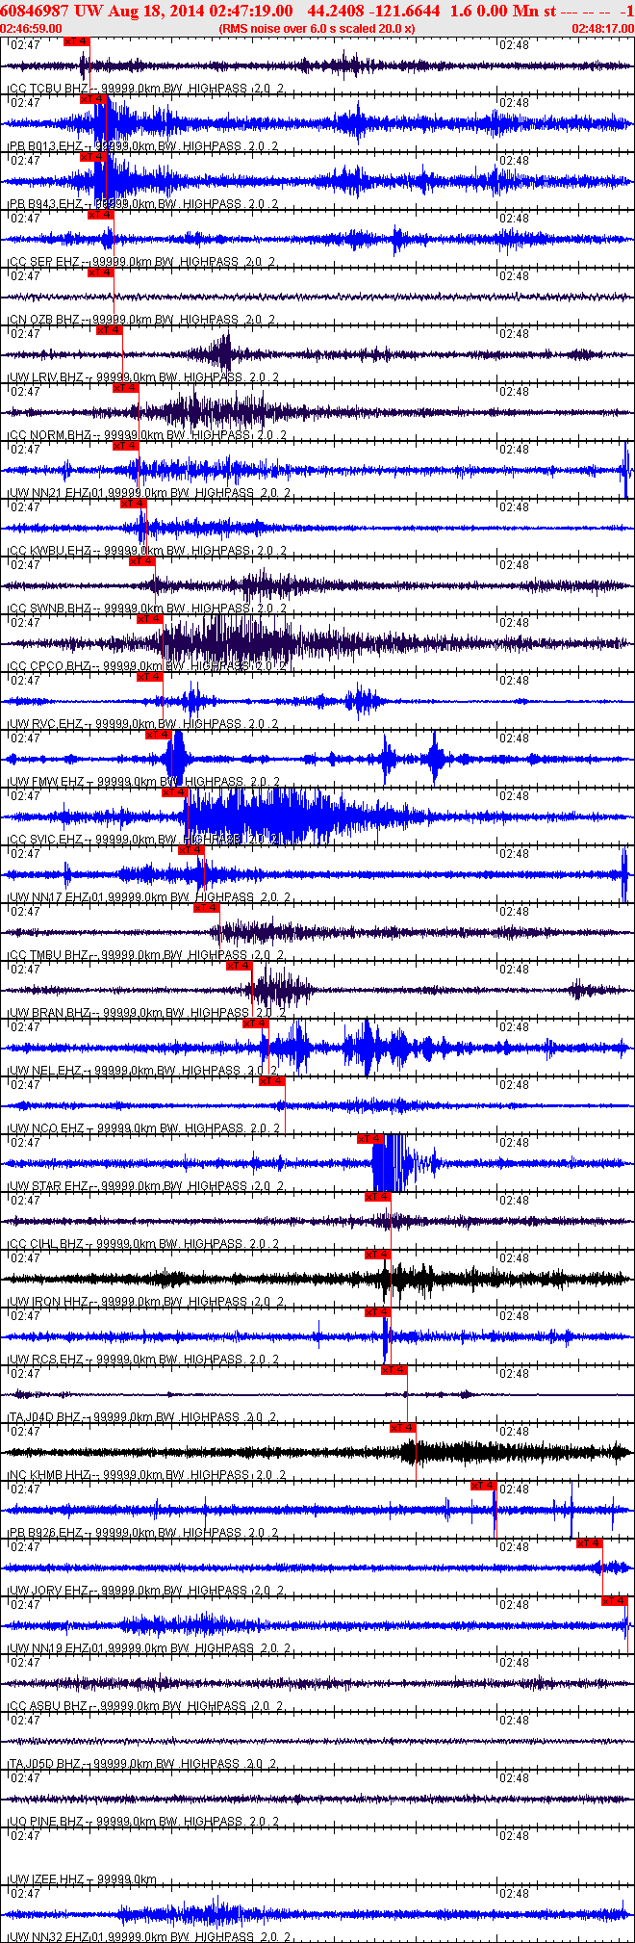Image resolution: width=635 pixels, height=1943 pixels.
Task: Select the UW LRIV BHZ station label
Action: pos(47,377)
